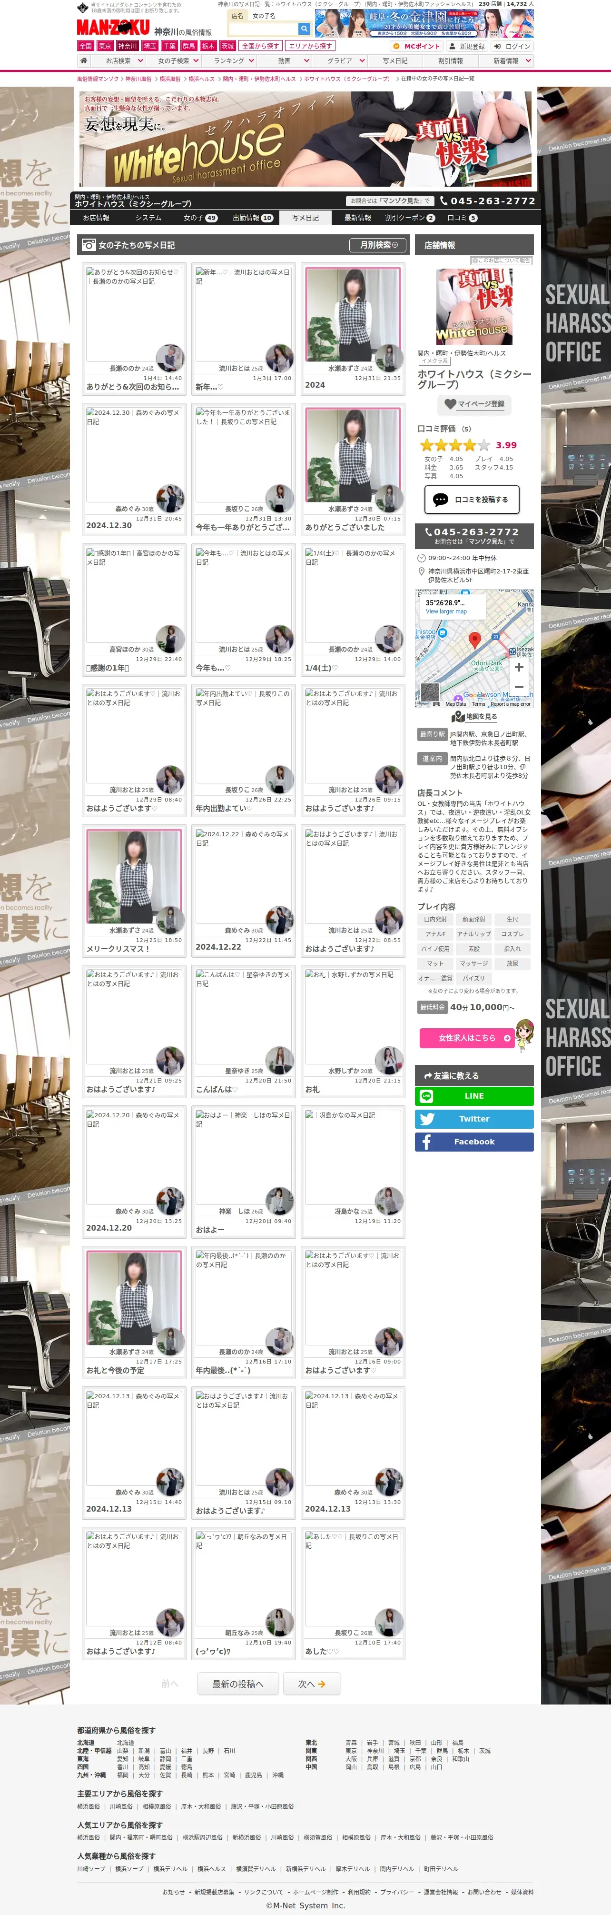Expand the 動画 dropdown menu
This screenshot has width=611, height=1915.
[x=284, y=61]
